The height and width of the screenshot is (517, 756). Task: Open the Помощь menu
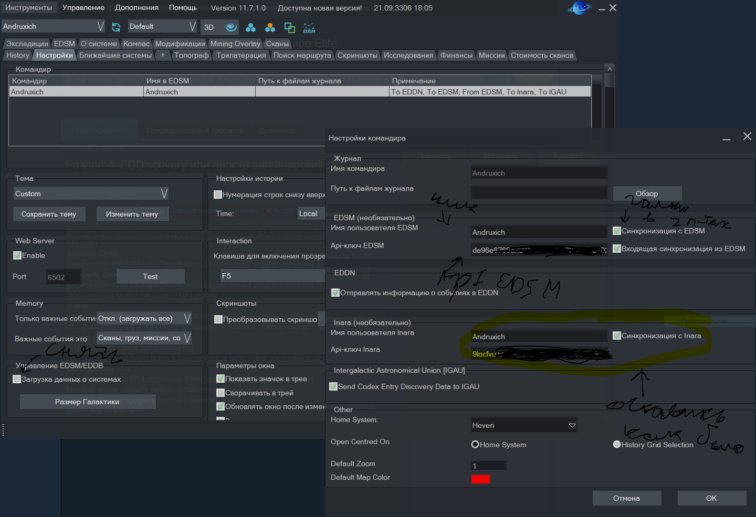tap(183, 8)
